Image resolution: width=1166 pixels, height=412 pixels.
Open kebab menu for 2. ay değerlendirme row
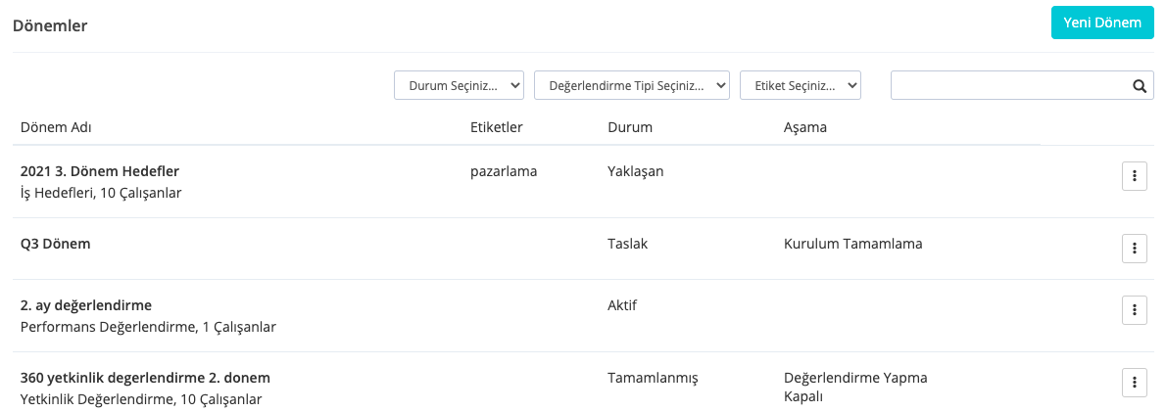point(1134,310)
